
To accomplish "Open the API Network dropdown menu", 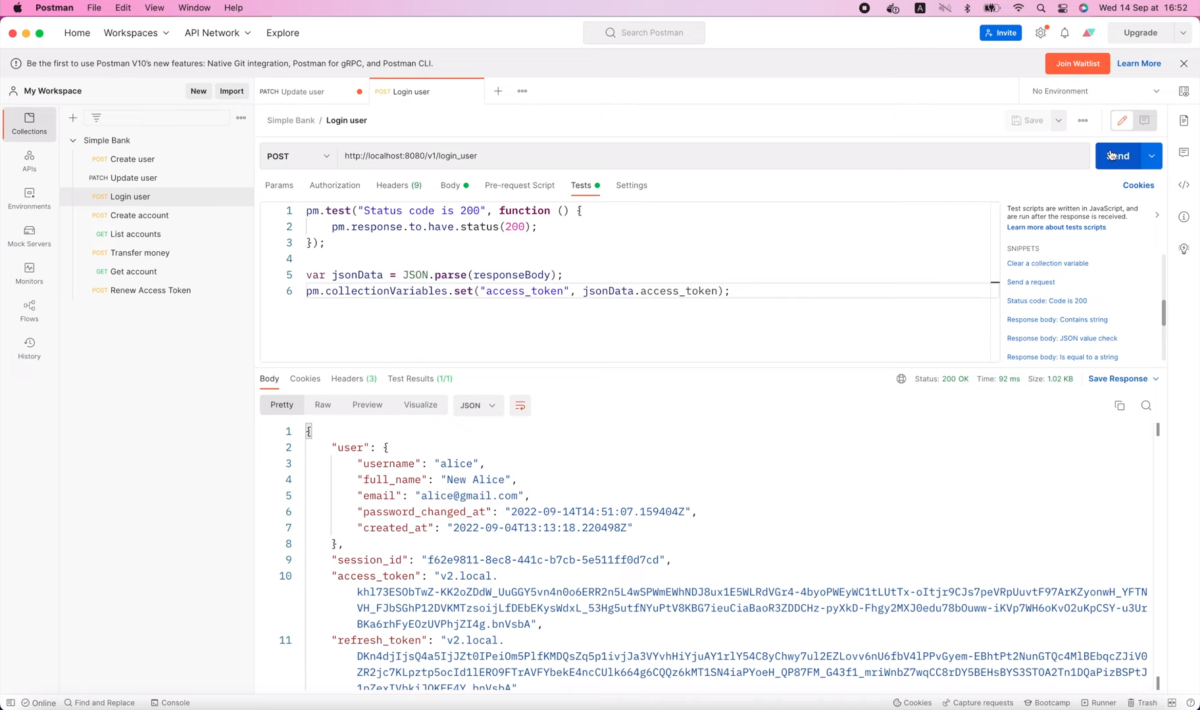I will click(x=217, y=33).
